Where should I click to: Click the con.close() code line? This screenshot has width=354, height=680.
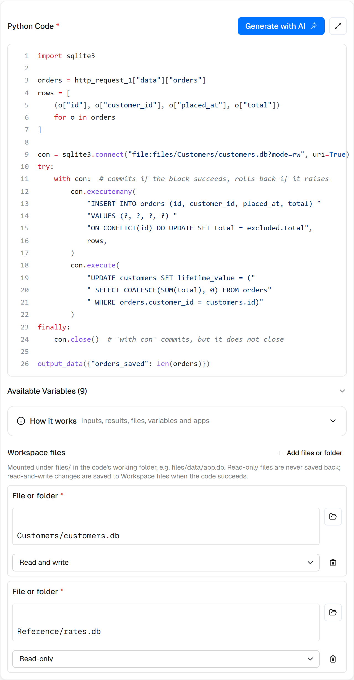click(x=169, y=339)
